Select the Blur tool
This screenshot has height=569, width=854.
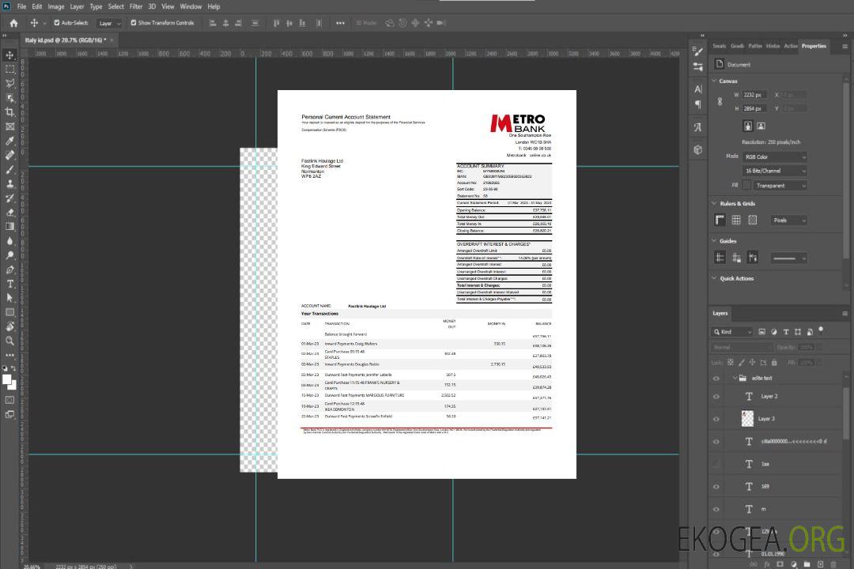9,241
